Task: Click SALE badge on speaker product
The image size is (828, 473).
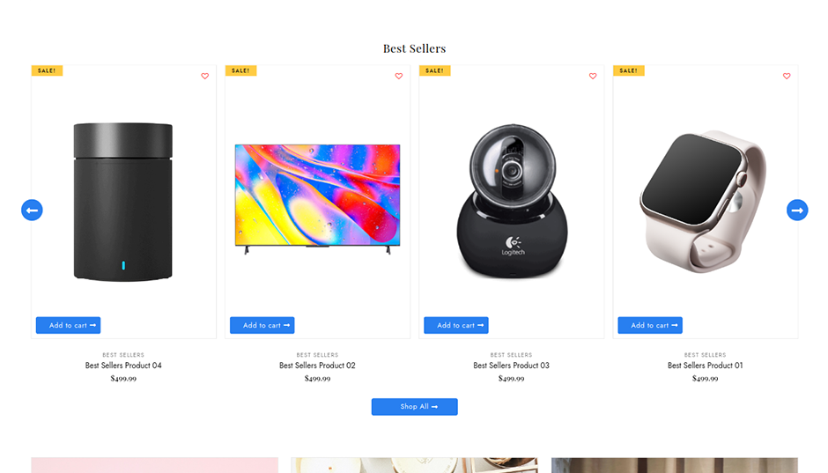Action: tap(47, 70)
